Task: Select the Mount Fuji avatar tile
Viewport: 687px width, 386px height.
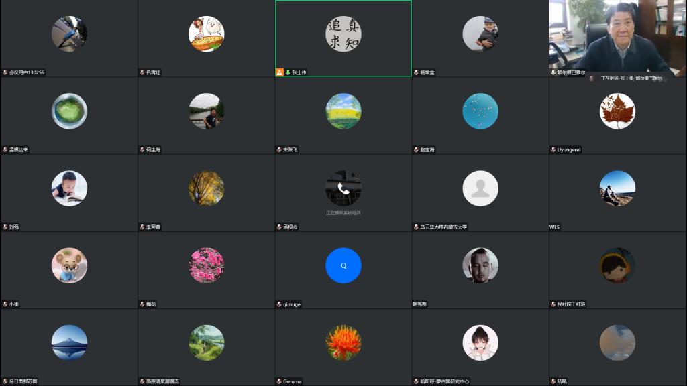Action: (x=69, y=342)
